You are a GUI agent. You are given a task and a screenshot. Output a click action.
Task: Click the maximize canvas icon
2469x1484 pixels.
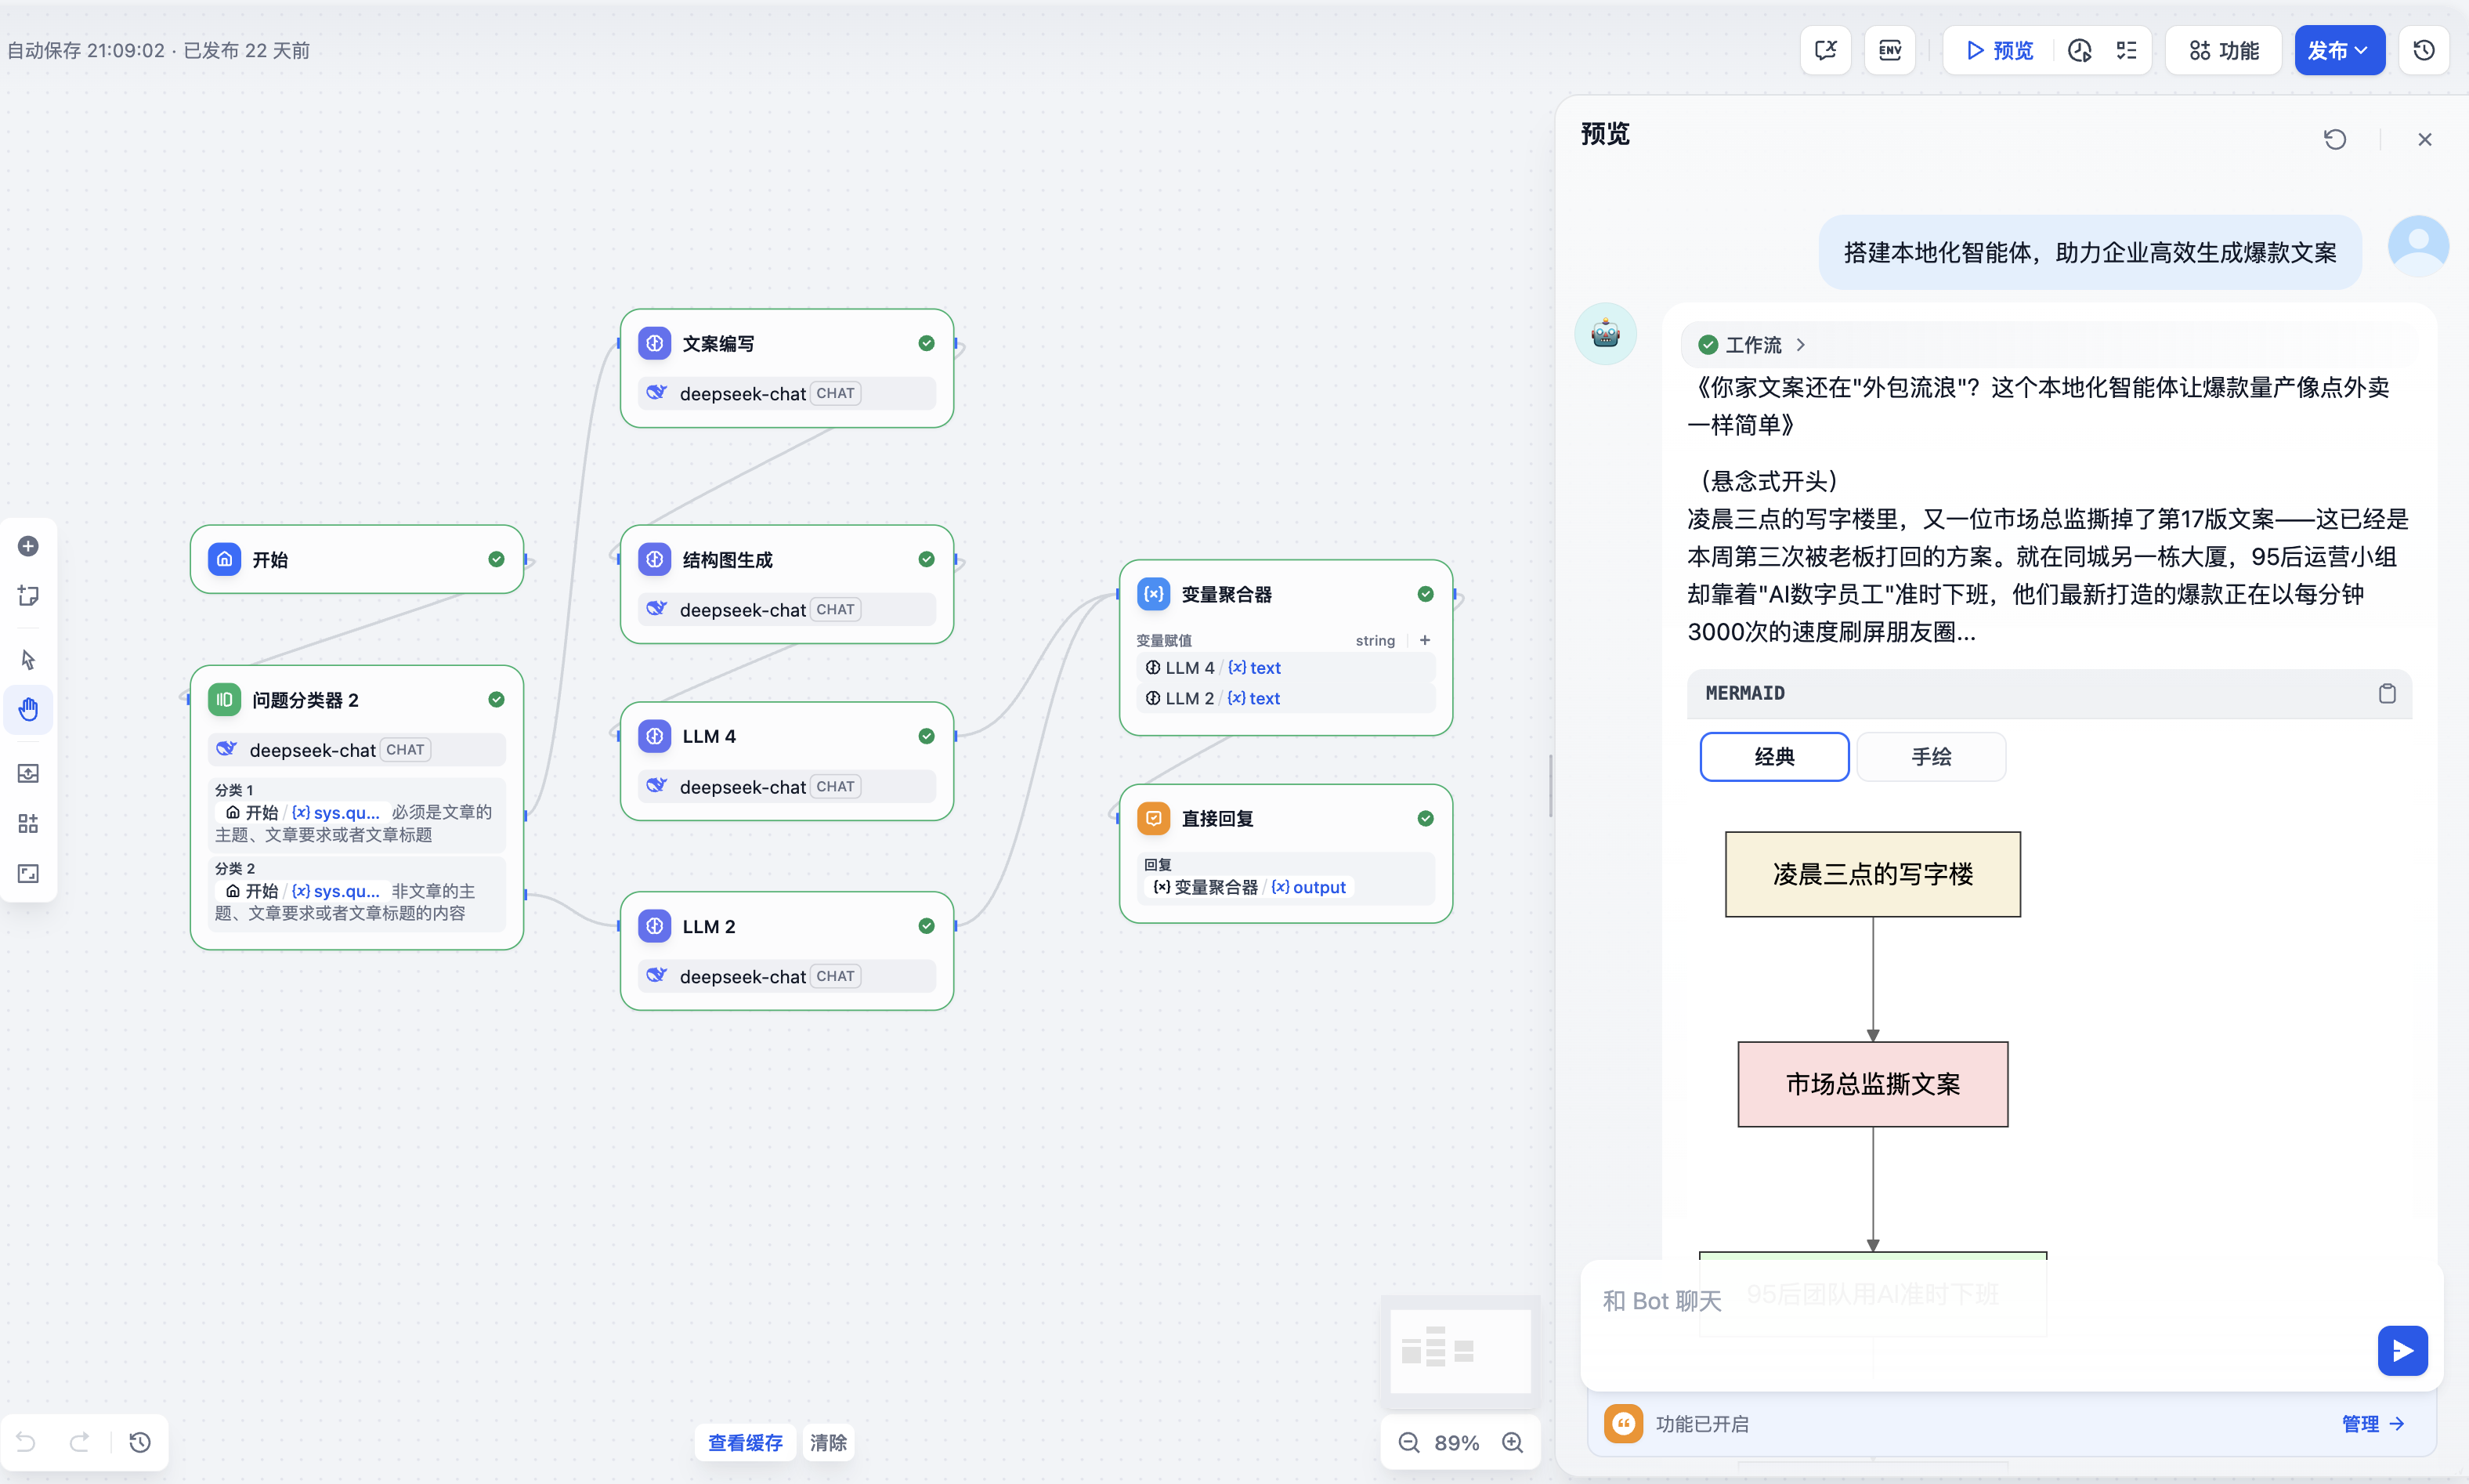28,874
